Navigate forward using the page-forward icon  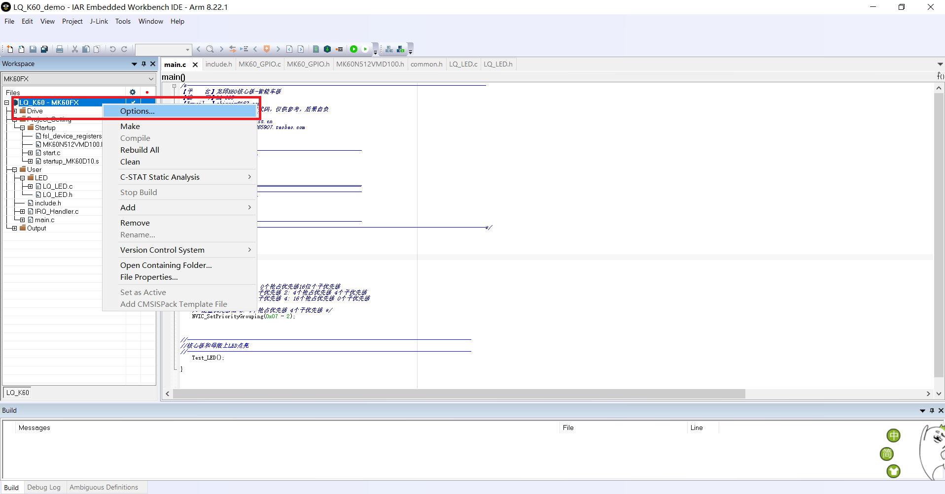pos(301,49)
